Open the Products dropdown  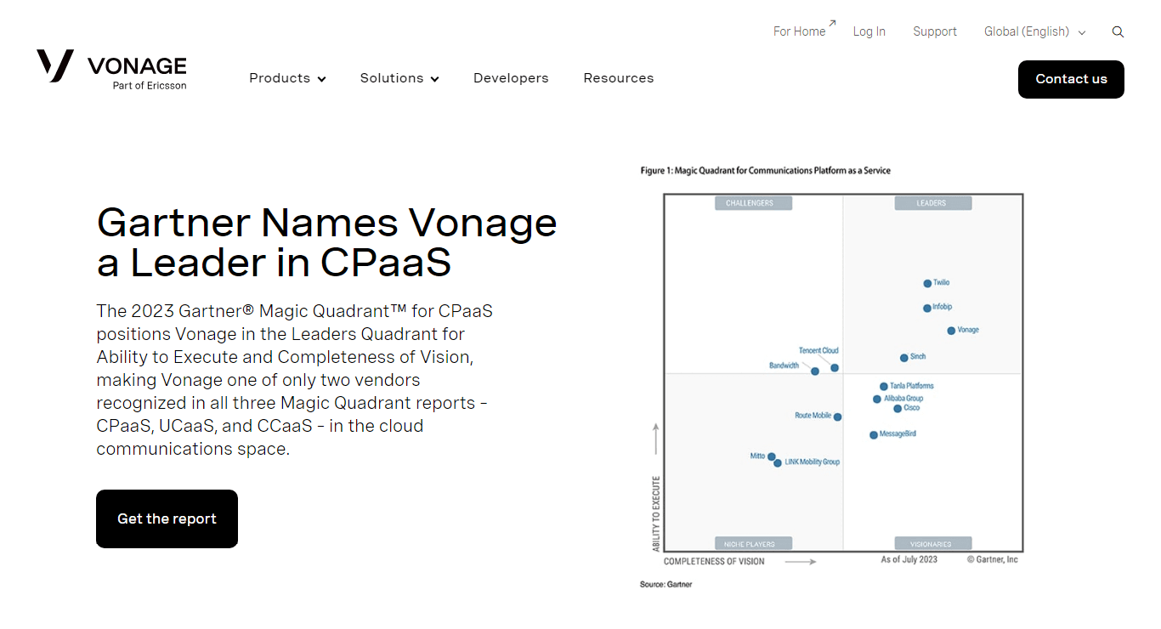tap(287, 78)
